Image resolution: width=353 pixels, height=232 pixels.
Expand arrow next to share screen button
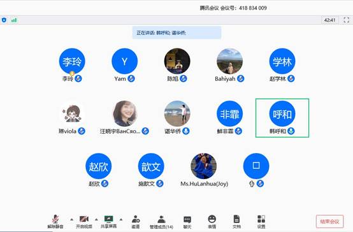coord(121,219)
